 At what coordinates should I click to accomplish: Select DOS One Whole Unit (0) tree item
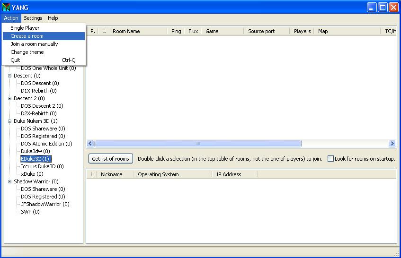48,68
